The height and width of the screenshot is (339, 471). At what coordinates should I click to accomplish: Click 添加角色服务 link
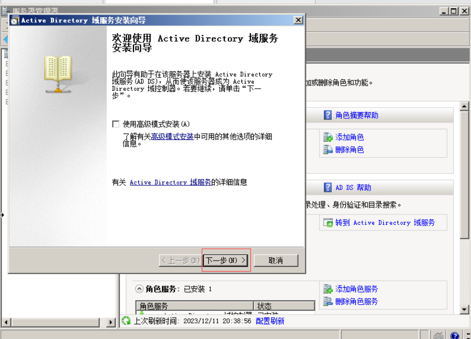[x=357, y=289]
